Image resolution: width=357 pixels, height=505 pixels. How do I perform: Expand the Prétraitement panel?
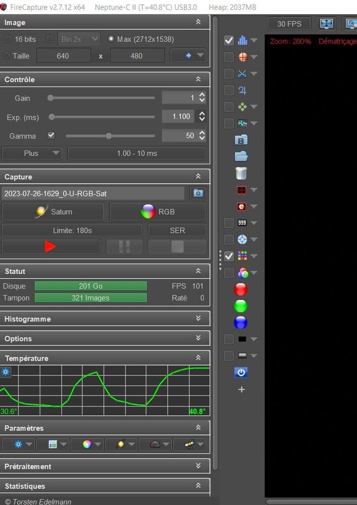tap(105, 466)
